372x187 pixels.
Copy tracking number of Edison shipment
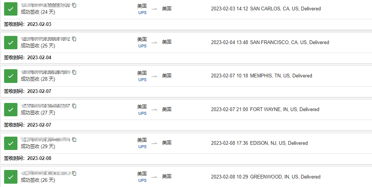coord(74,140)
